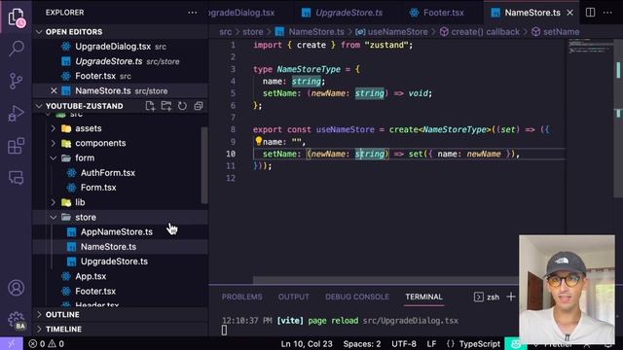
Task: Open the DEBUG CONSOLE panel tab
Action: pyautogui.click(x=357, y=297)
